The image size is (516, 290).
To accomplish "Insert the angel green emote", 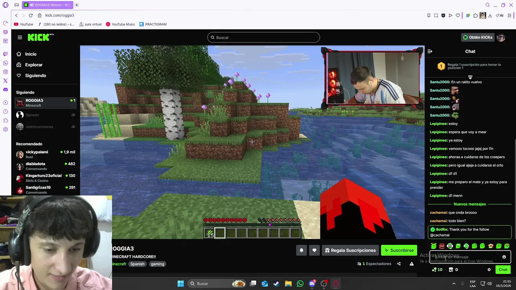I will coord(434,246).
